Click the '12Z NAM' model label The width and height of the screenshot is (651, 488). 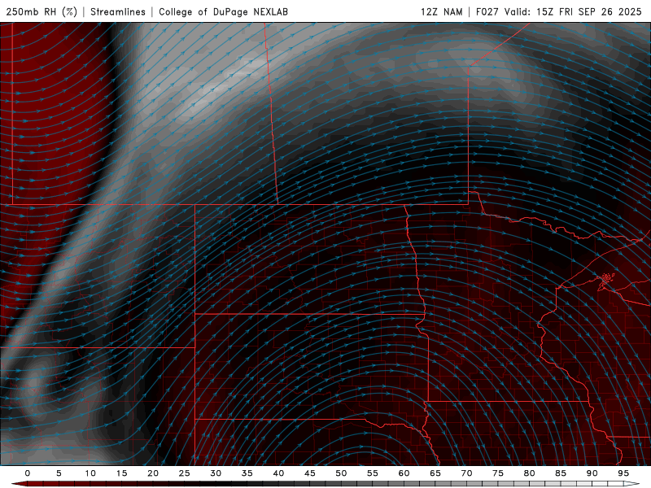click(441, 11)
